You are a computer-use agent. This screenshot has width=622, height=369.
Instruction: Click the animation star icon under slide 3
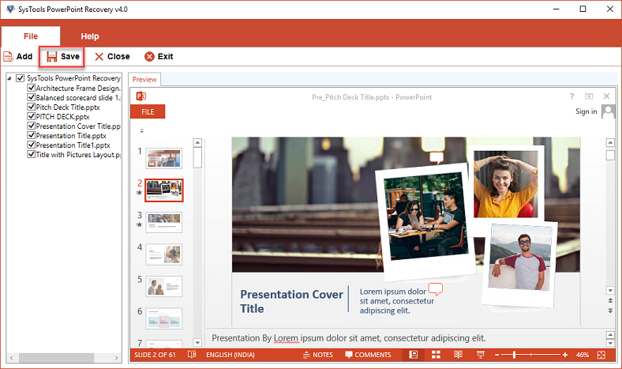click(139, 224)
